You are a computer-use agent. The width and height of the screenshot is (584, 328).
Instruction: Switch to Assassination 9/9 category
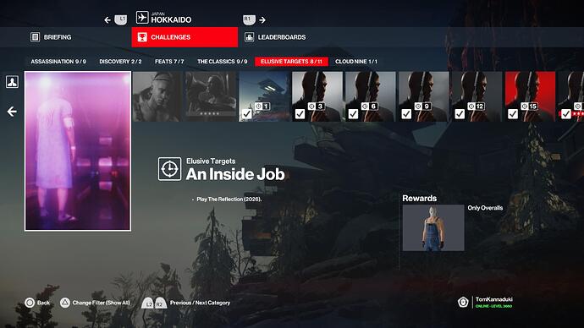[x=58, y=62]
